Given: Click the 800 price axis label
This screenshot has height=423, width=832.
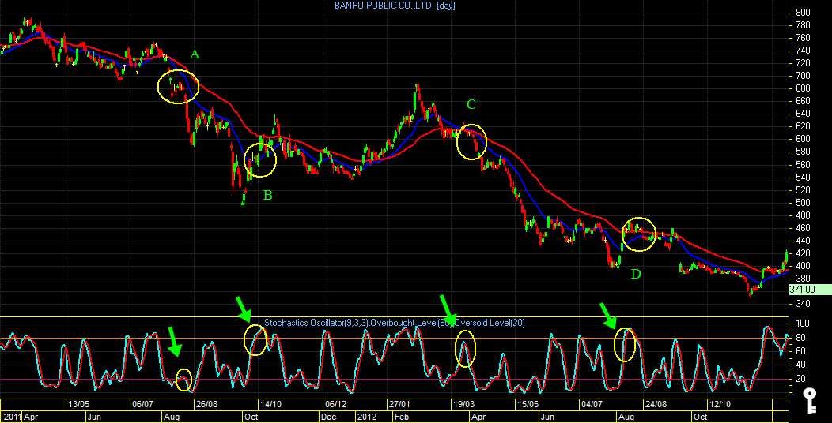Looking at the screenshot, I should [x=802, y=13].
